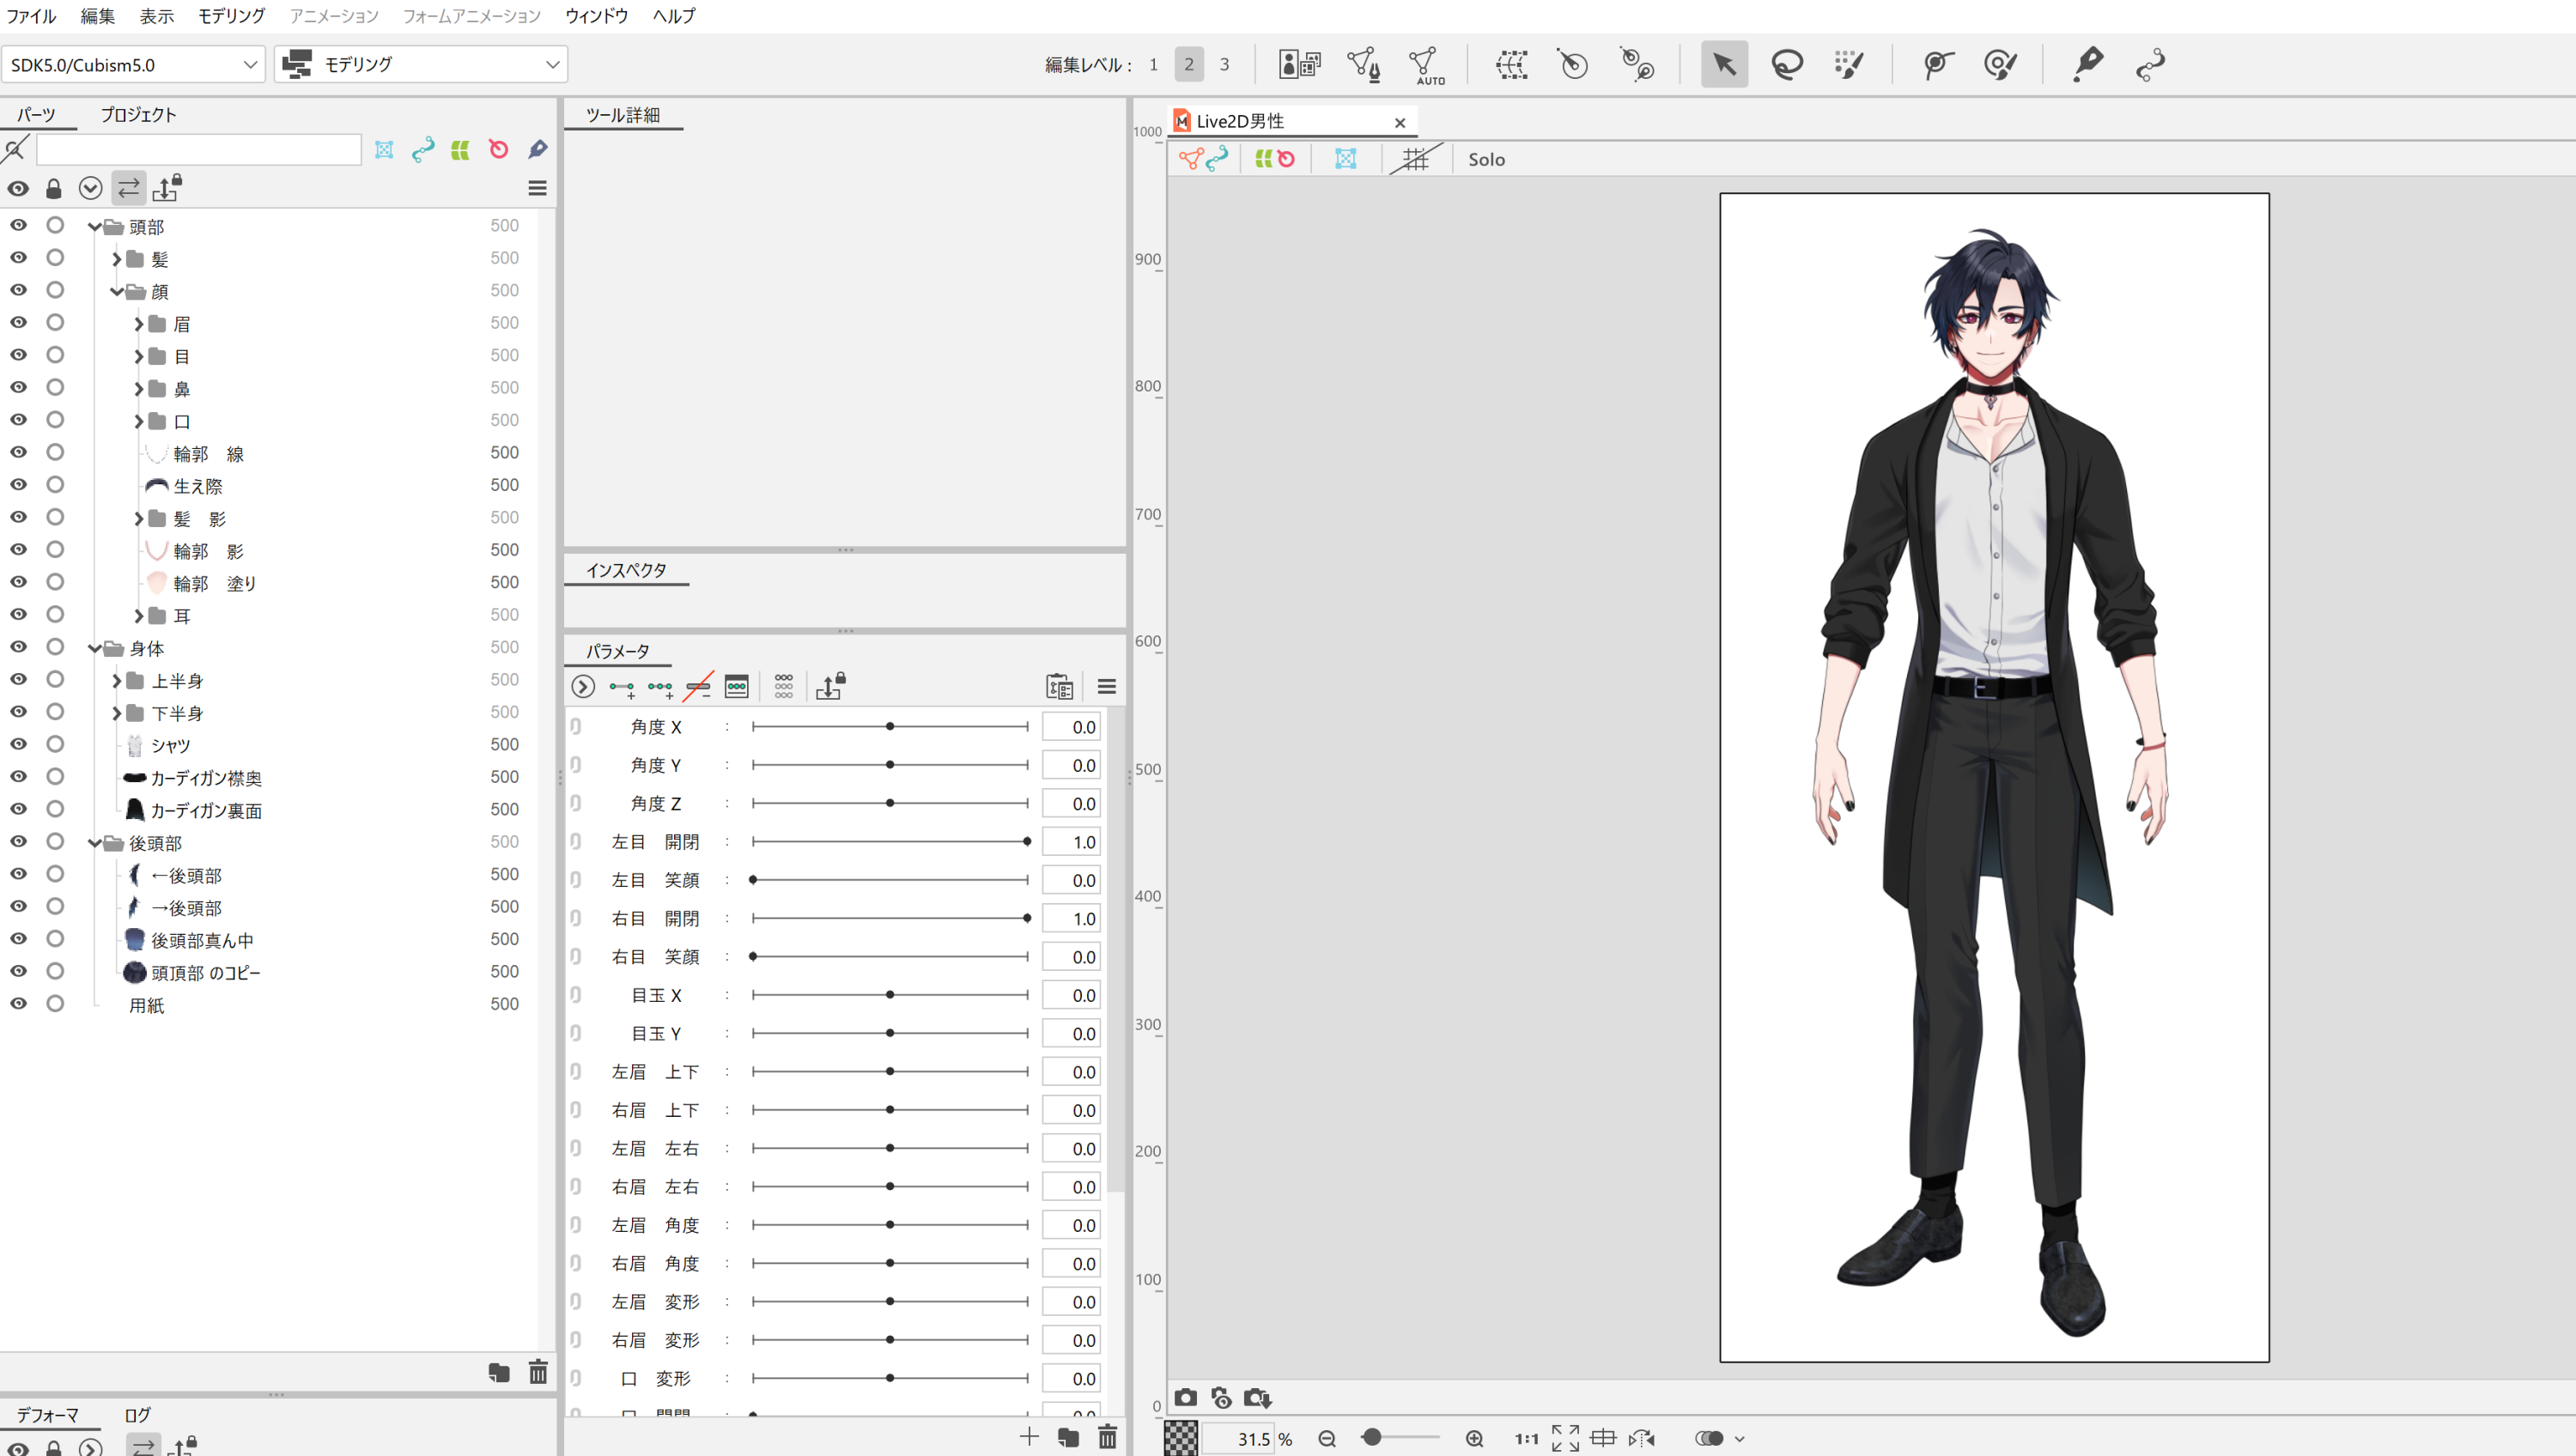
Task: Collapse the 後頭部 folder
Action: tap(95, 843)
